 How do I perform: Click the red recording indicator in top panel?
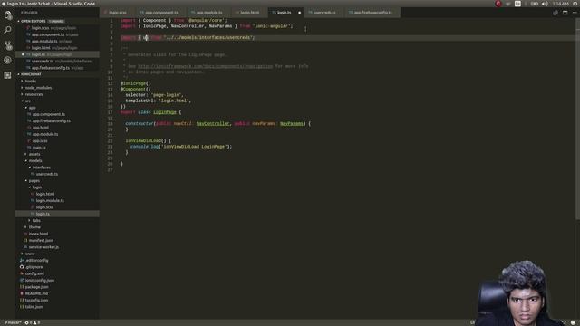pyautogui.click(x=498, y=4)
